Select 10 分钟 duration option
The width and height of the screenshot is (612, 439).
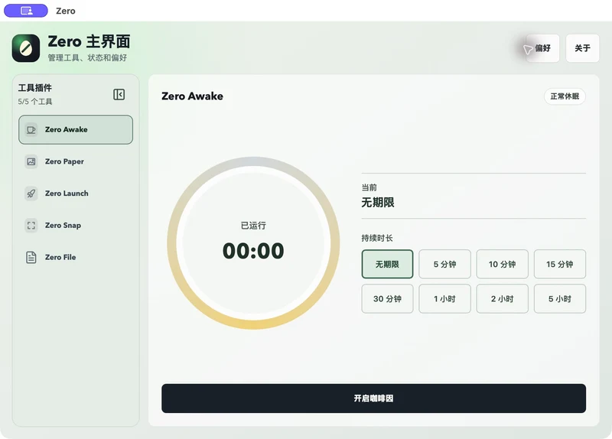[x=503, y=264]
